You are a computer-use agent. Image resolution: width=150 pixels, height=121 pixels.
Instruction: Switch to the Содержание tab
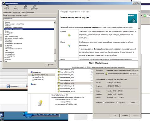7,12
